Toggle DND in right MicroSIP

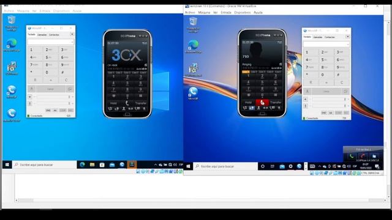324,112
